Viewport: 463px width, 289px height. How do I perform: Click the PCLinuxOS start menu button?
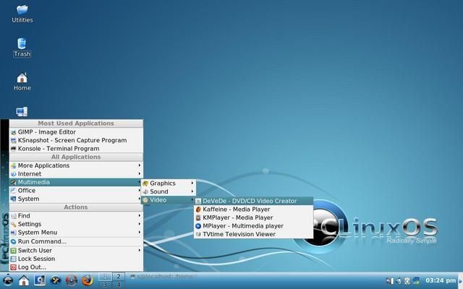click(7, 280)
